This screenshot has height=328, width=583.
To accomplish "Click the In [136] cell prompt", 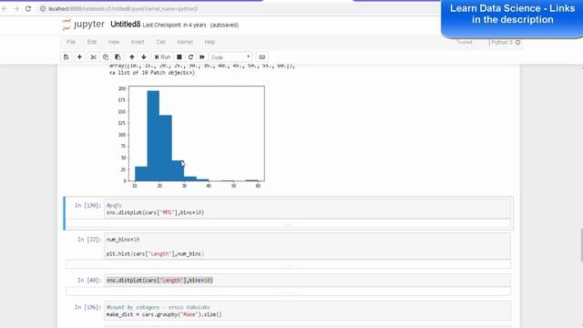I will click(87, 307).
